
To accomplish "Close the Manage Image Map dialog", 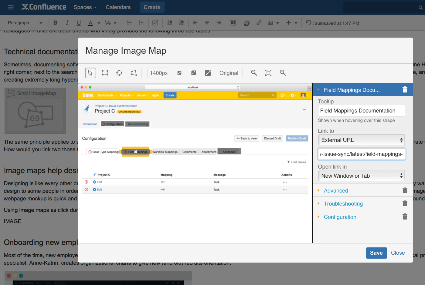I will [398, 253].
